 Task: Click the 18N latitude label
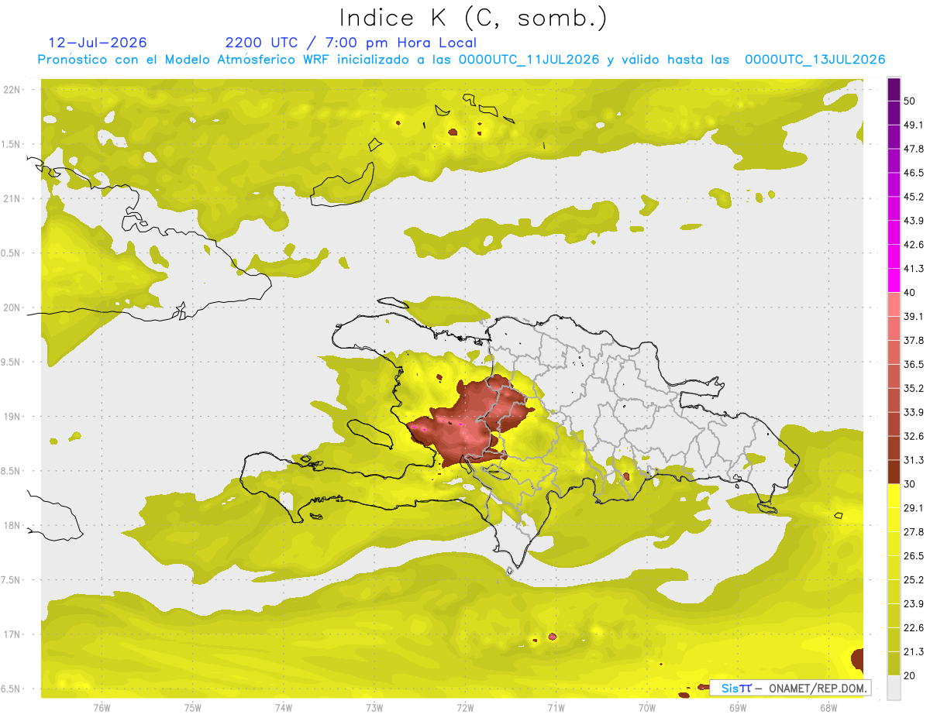(12, 525)
